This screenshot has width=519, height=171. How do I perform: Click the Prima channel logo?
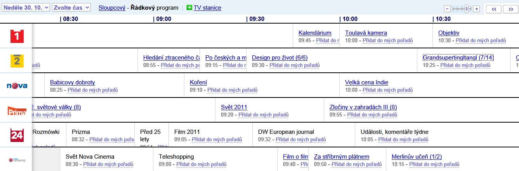[17, 111]
